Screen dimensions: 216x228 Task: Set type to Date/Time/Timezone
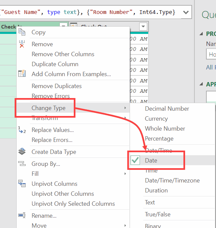[172, 180]
